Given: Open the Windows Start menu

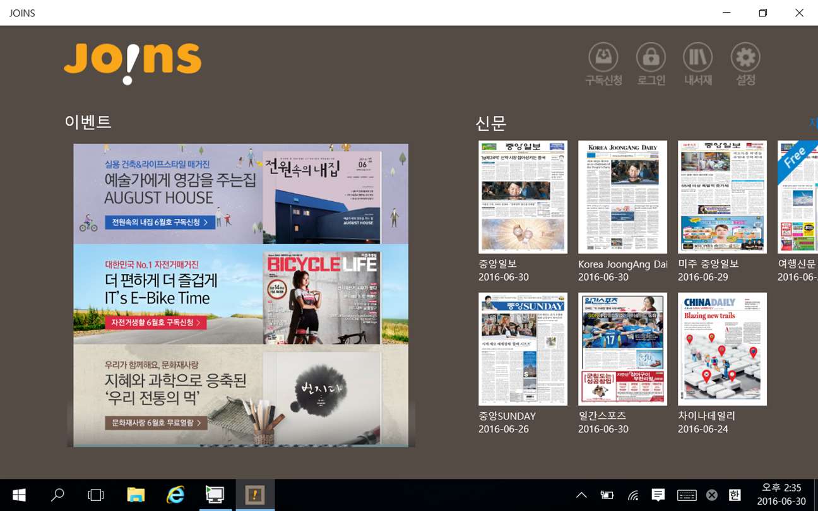Looking at the screenshot, I should pos(19,495).
